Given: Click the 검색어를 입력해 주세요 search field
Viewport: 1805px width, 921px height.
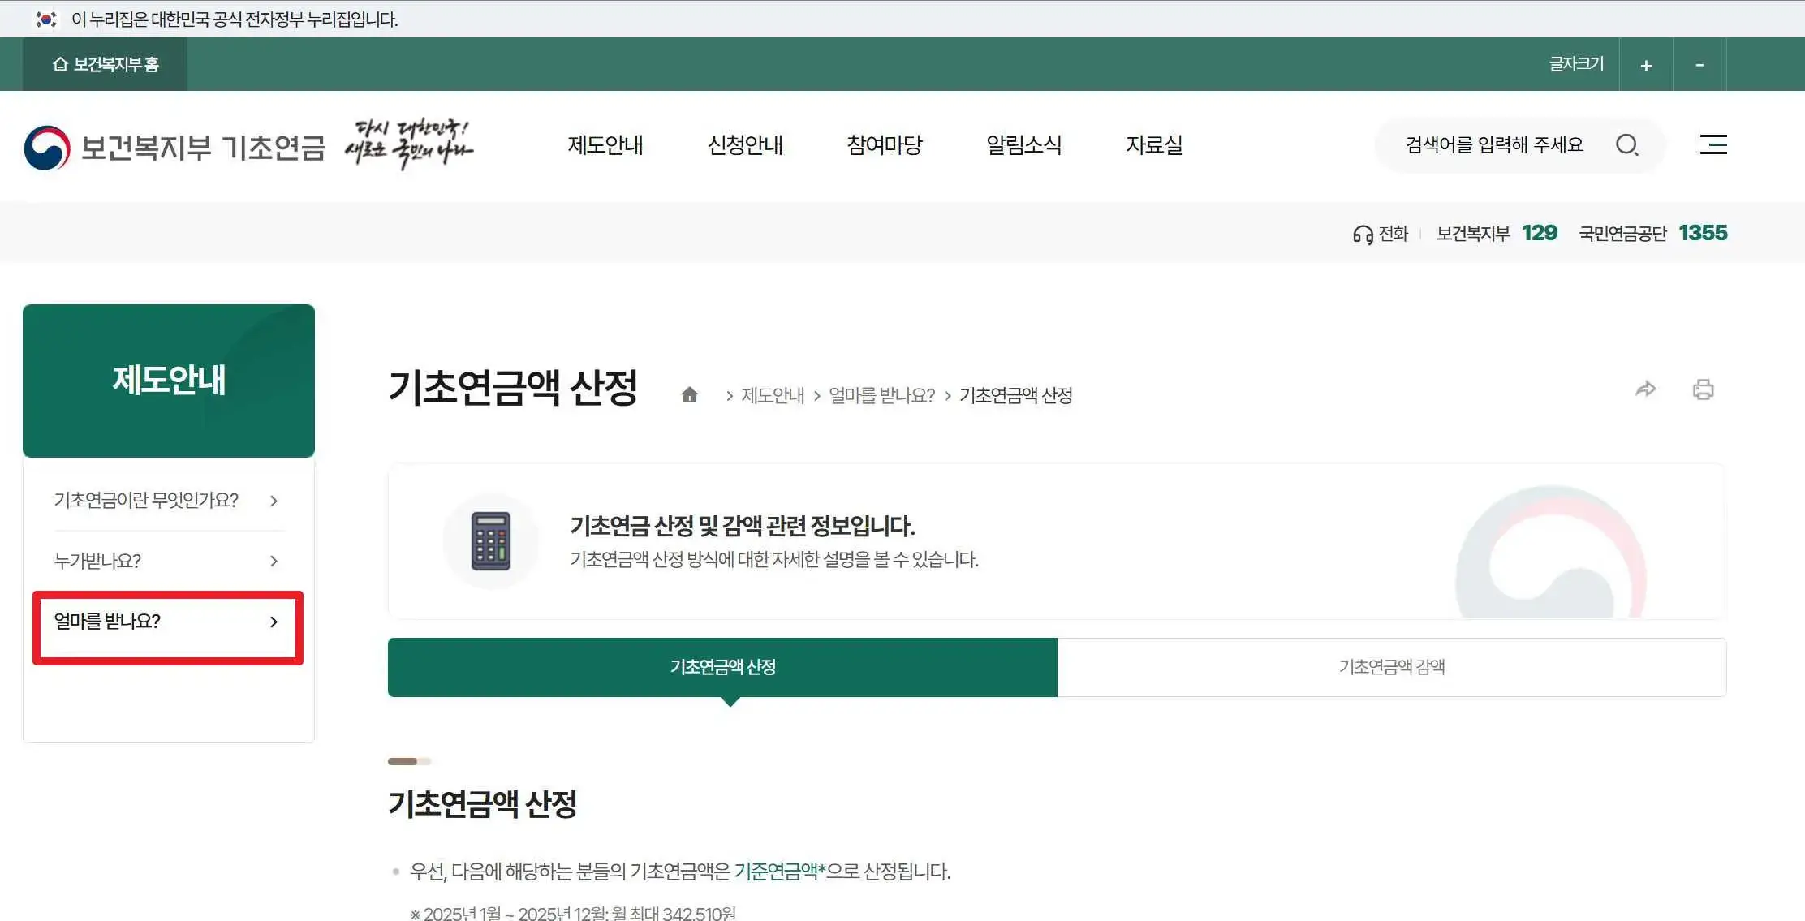Looking at the screenshot, I should click(x=1493, y=145).
